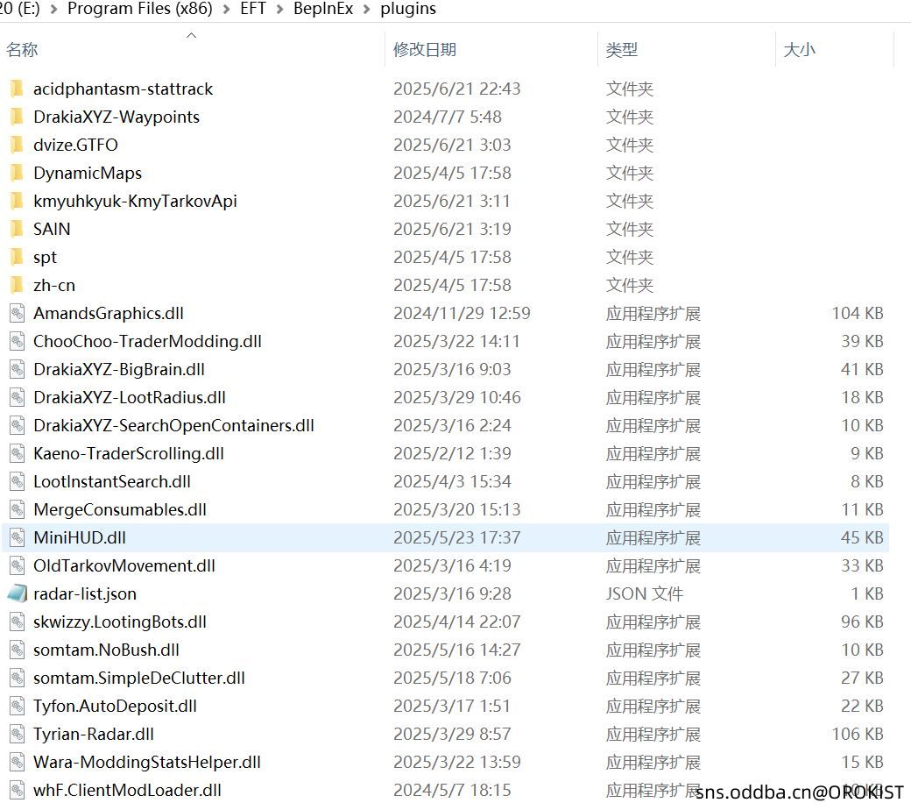The width and height of the screenshot is (911, 810).
Task: Click the DrakiaXYZ-SearchOpenContainers.dll file name
Action: (x=173, y=426)
